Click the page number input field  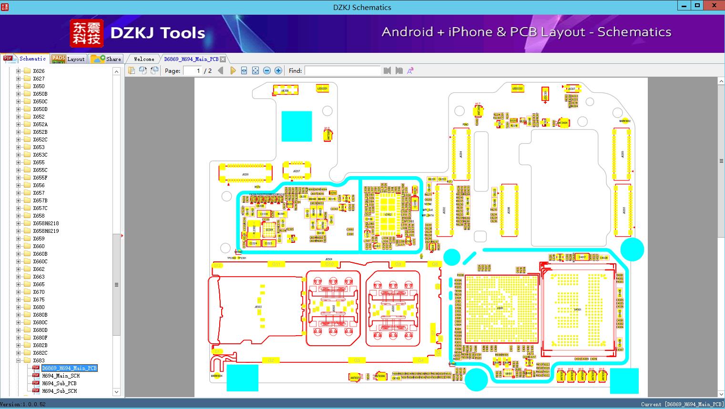193,70
